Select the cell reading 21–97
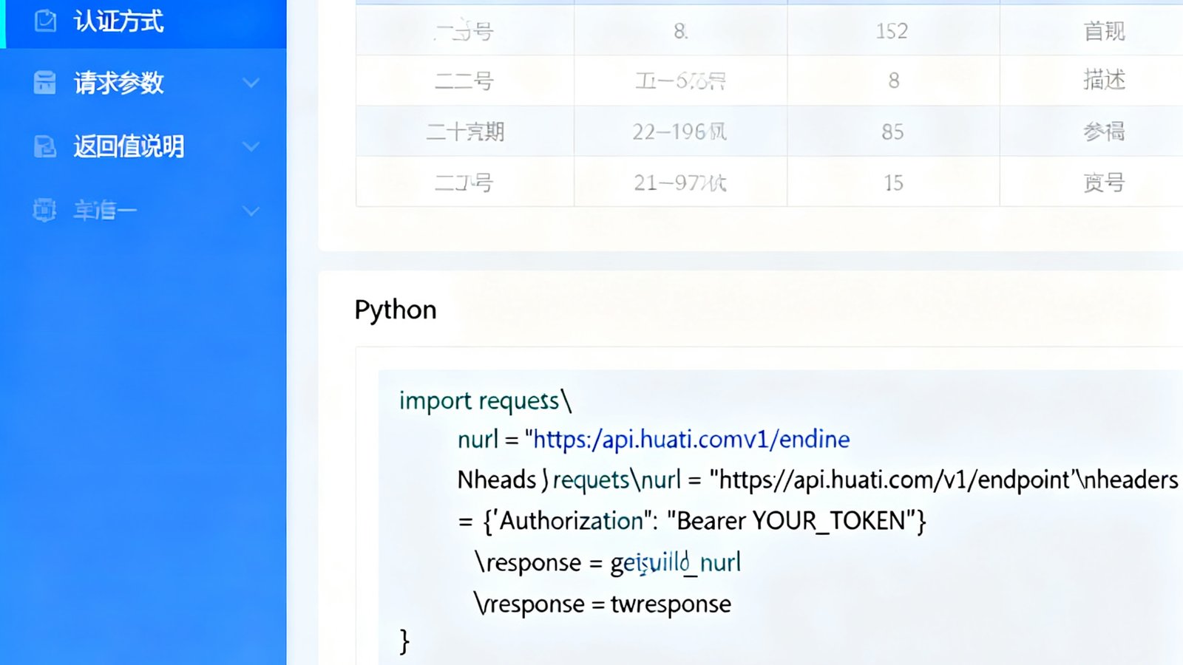 [x=680, y=182]
